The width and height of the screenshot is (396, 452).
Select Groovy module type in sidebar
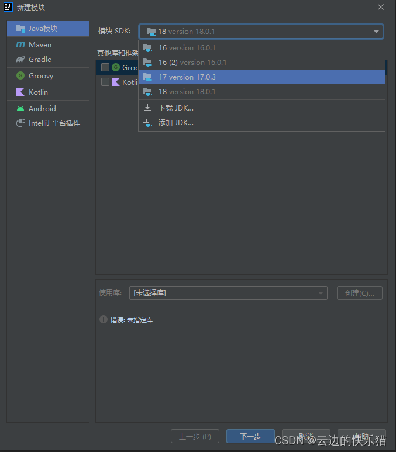click(x=48, y=76)
